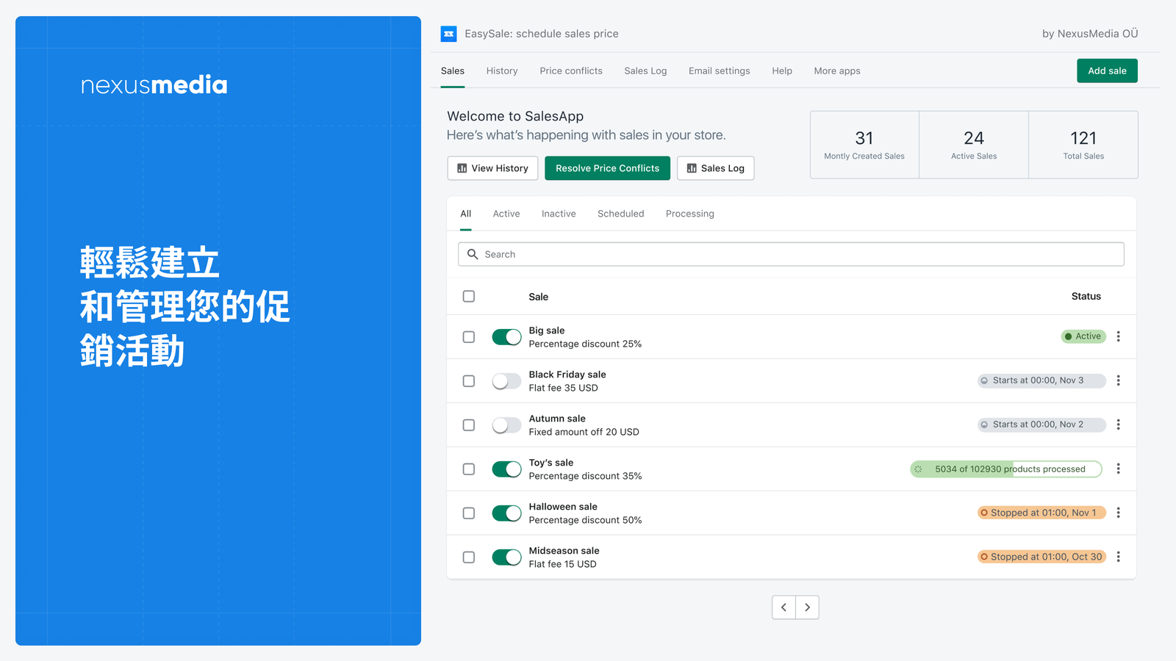Image resolution: width=1176 pixels, height=661 pixels.
Task: Click 'Stopped at 01:00, Oct 30' badge
Action: (x=1041, y=557)
